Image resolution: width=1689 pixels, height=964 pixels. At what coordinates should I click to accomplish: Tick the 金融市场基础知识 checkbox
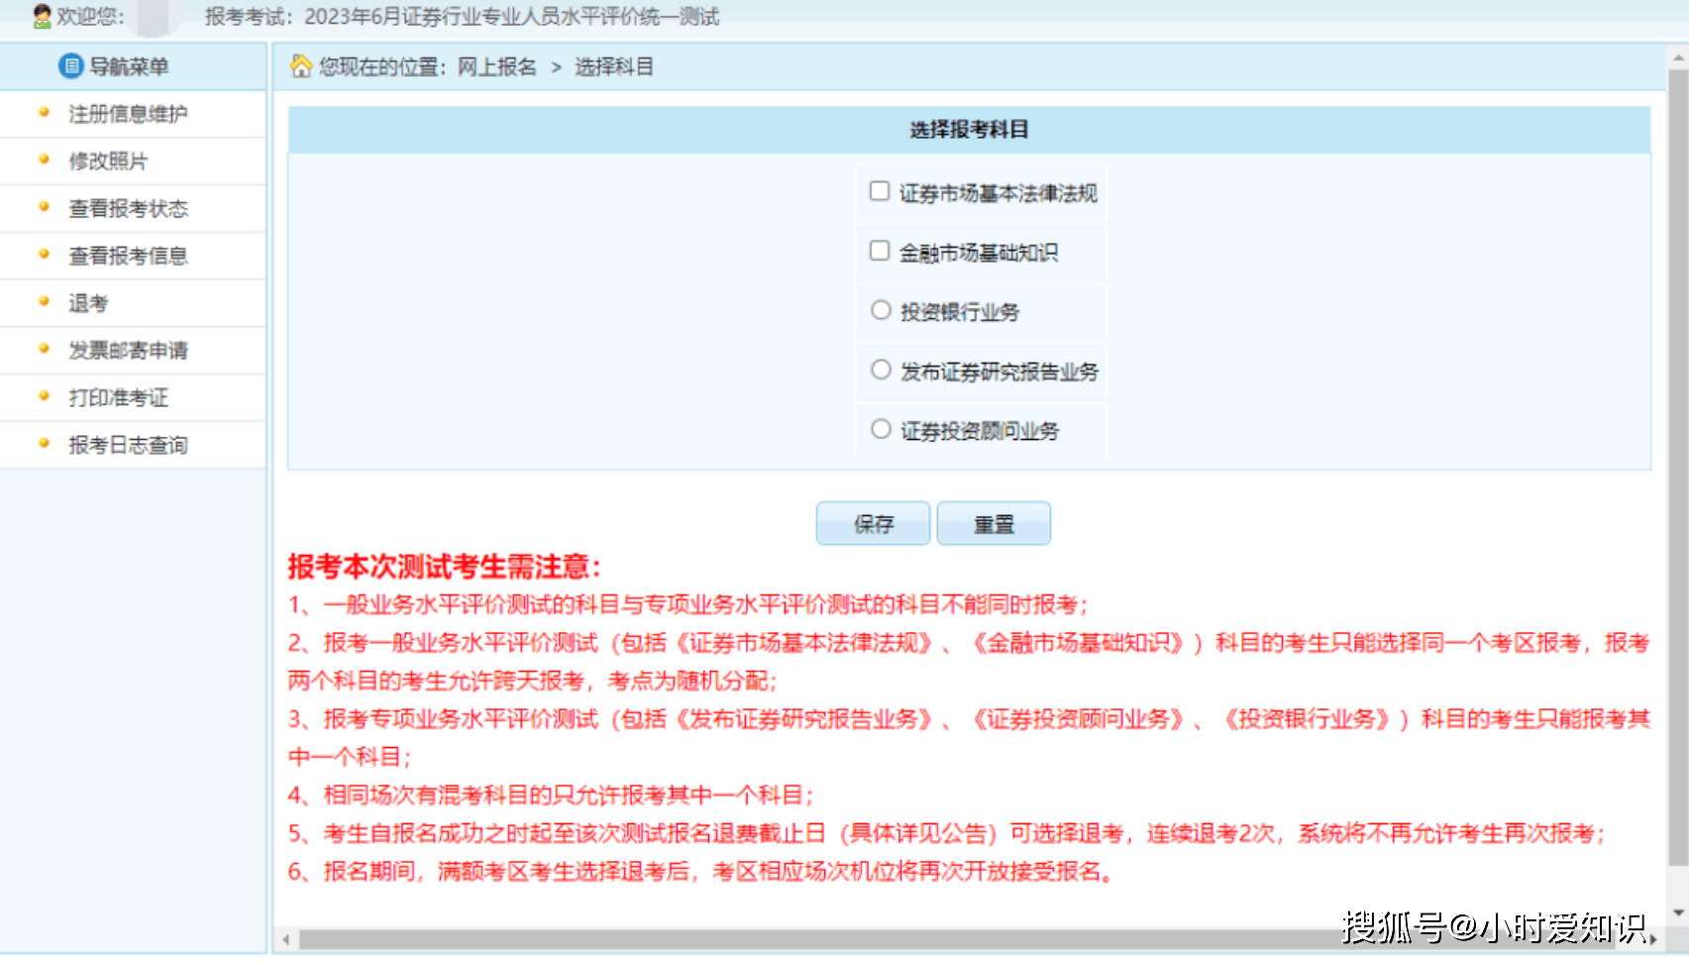click(879, 251)
